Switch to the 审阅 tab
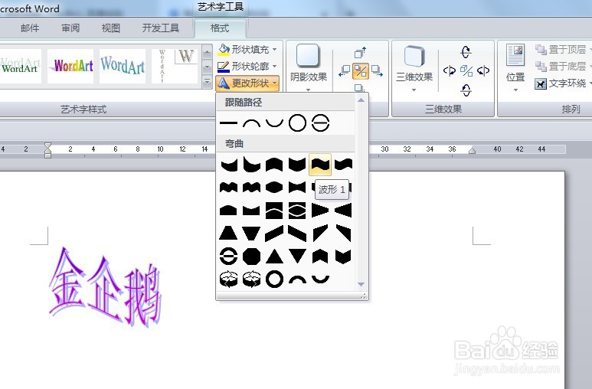Viewport: 592px width, 389px height. point(70,28)
